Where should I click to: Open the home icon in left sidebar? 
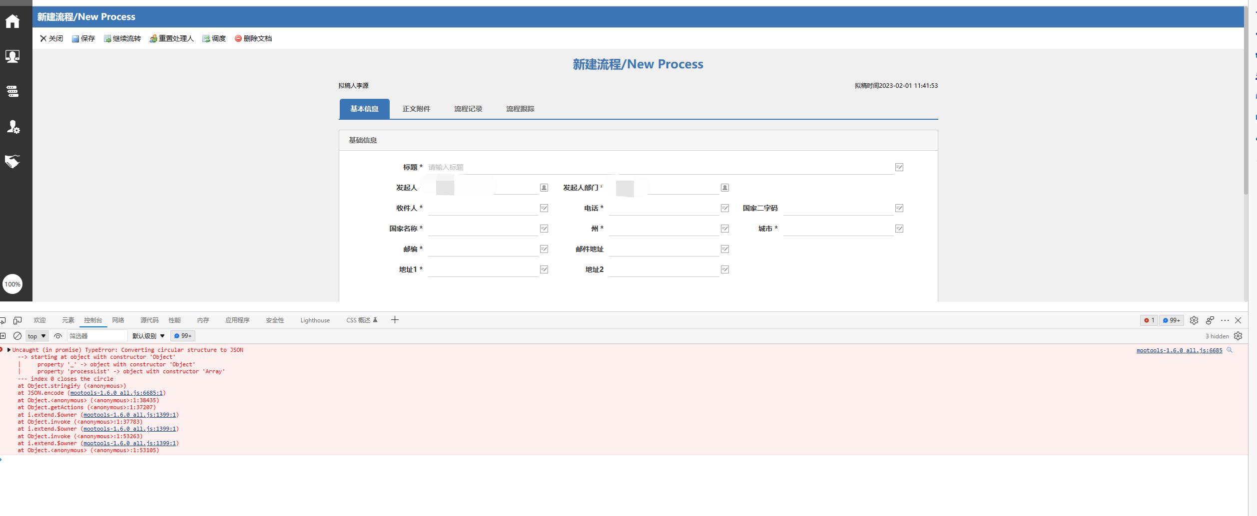pos(12,21)
